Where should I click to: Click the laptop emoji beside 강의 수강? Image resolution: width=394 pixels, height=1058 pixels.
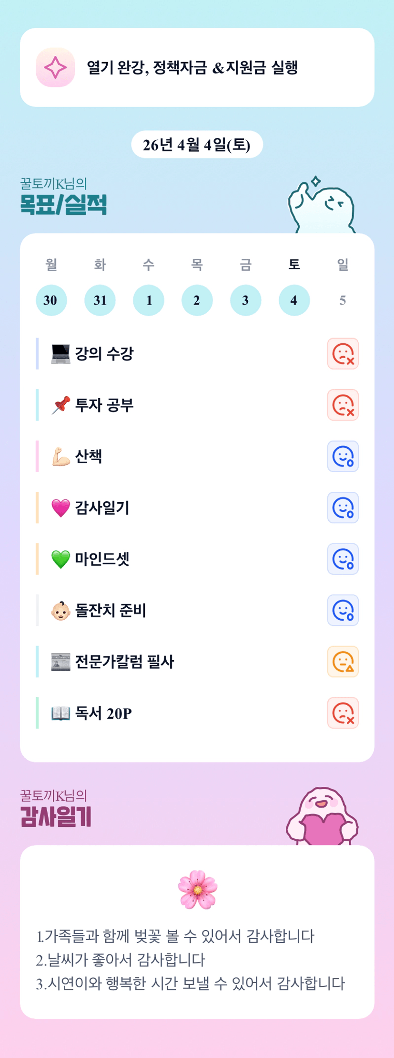pos(61,354)
